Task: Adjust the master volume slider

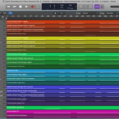Action: [115, 7]
